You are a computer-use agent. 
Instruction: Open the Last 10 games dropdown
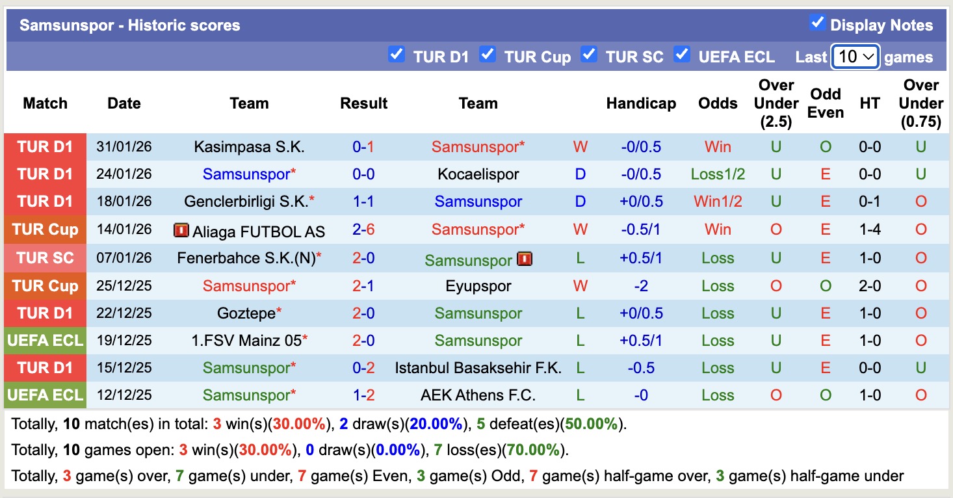point(855,57)
